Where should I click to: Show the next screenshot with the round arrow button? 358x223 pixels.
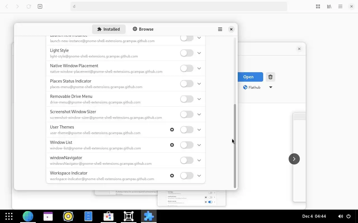click(294, 159)
